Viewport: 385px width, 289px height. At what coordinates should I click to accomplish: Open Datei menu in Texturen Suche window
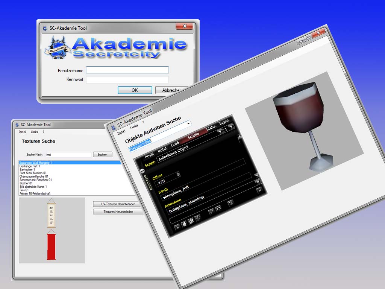coord(22,132)
